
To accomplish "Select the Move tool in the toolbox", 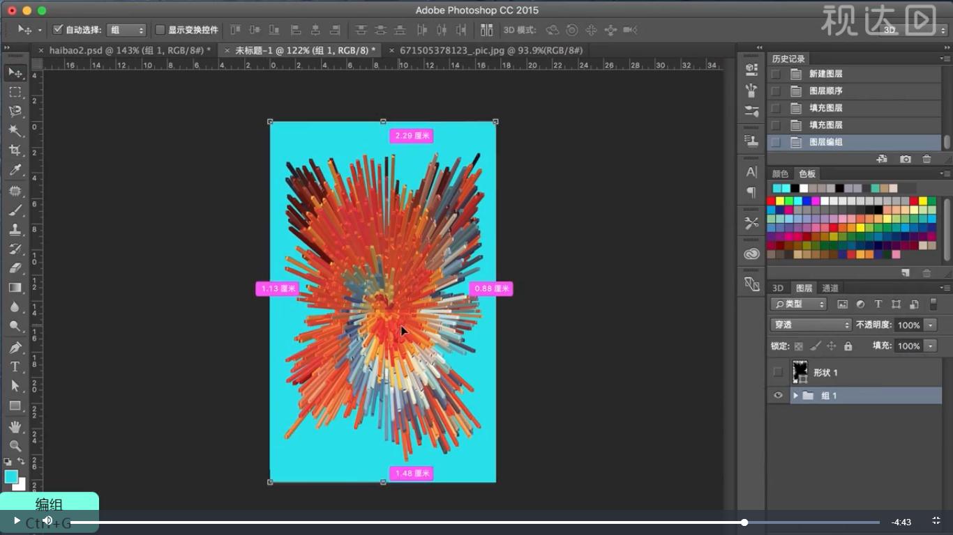I will point(15,72).
